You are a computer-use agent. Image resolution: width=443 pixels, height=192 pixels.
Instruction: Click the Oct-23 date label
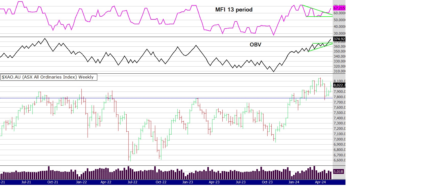point(267,182)
